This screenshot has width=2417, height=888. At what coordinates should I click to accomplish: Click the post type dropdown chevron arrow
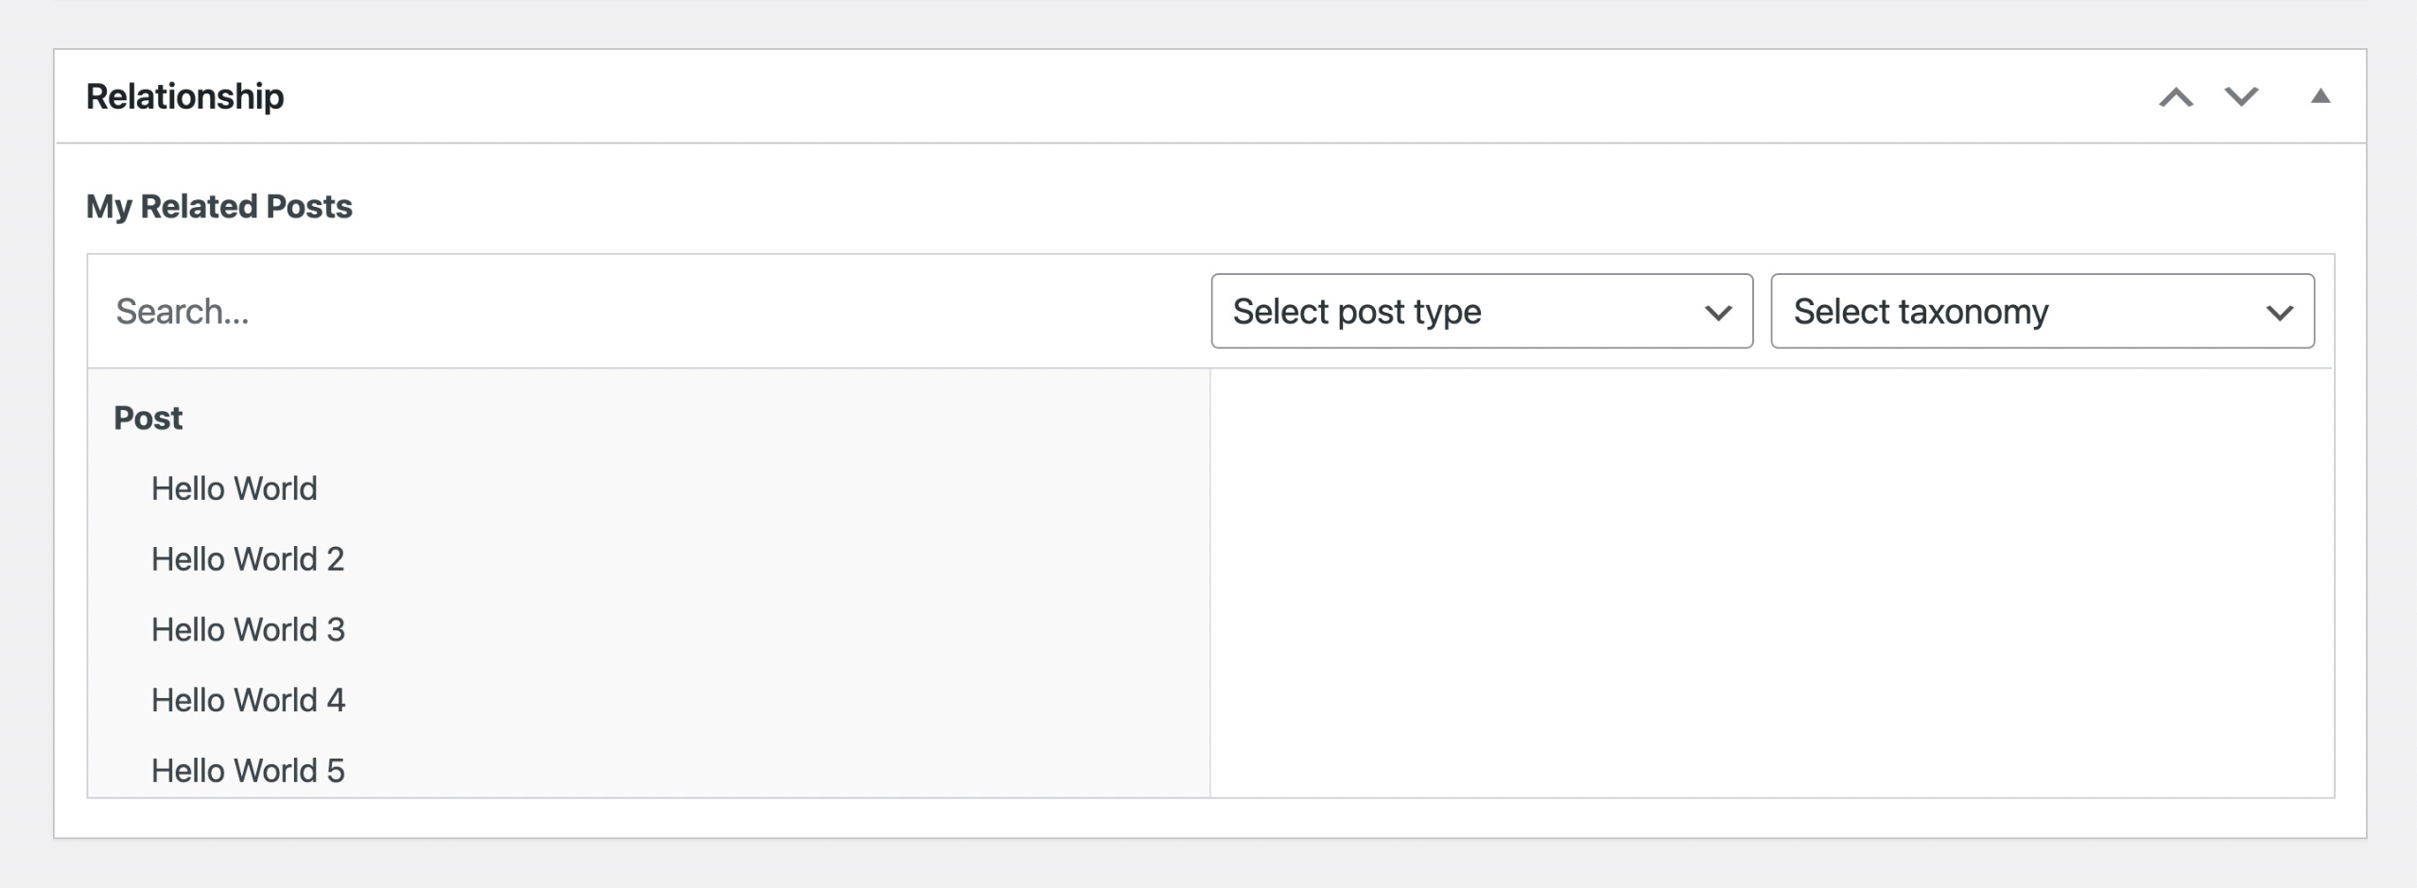click(1717, 312)
